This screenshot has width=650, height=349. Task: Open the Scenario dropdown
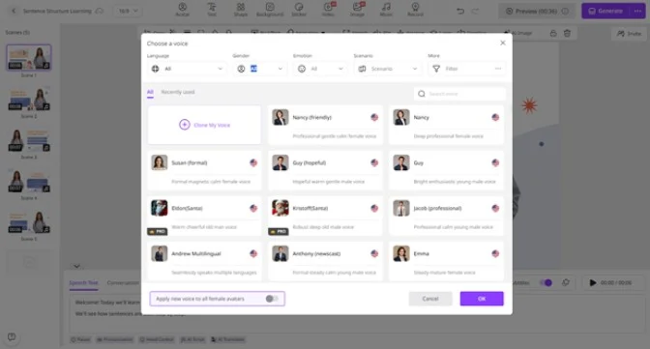click(x=388, y=69)
